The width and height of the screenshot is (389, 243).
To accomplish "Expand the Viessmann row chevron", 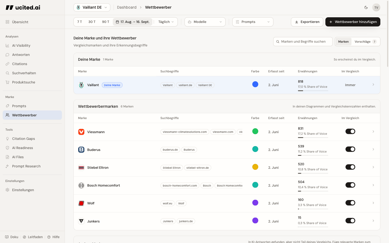I will pyautogui.click(x=373, y=131).
